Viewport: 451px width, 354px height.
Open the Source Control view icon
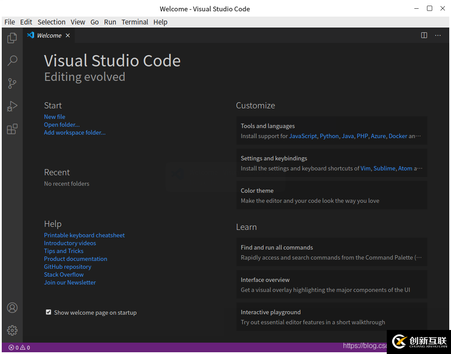tap(12, 83)
